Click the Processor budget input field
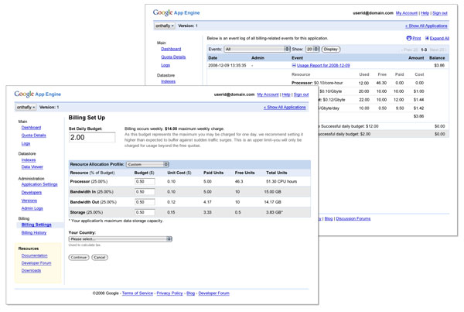Screen dimensions: 464x312 (145, 181)
